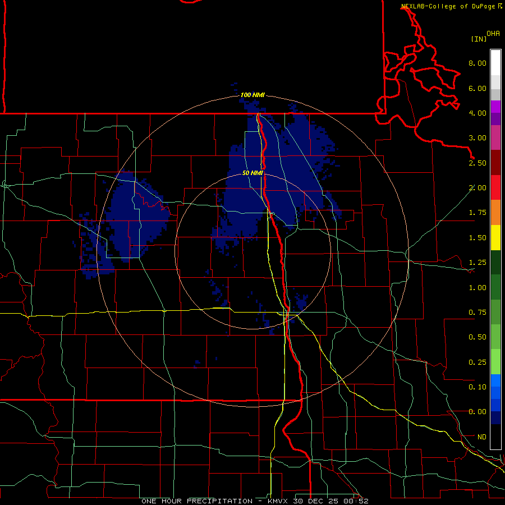Screen dimensions: 505x505
Task: Click the 2.00 legend value
Action: coord(478,188)
